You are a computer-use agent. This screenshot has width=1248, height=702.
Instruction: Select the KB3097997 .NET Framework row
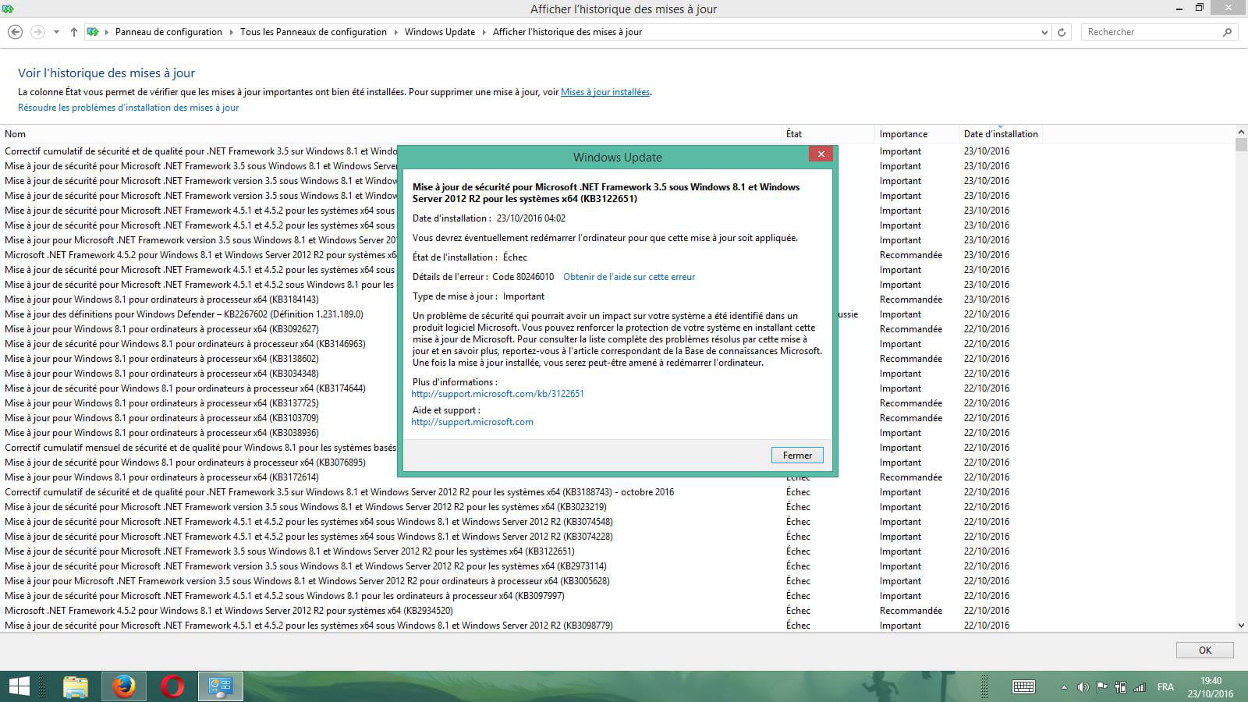pyautogui.click(x=523, y=596)
